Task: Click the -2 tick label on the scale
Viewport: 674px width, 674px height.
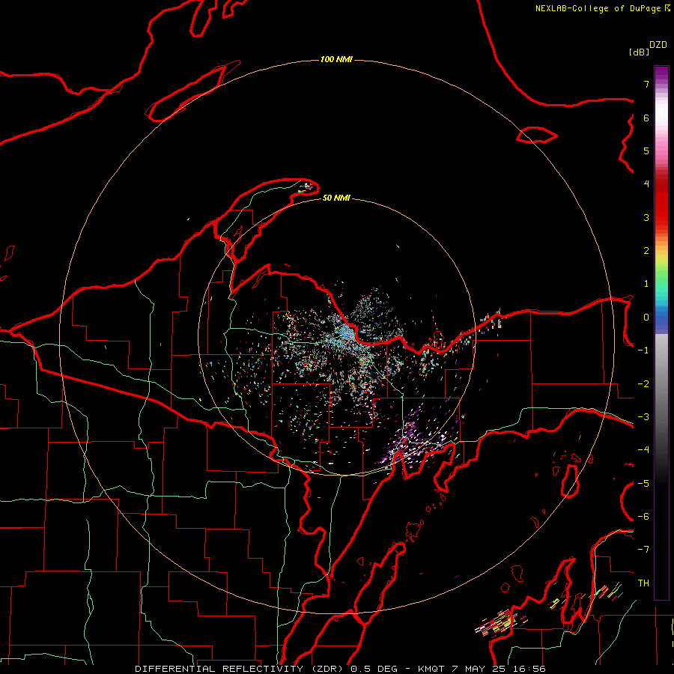Action: pyautogui.click(x=643, y=384)
